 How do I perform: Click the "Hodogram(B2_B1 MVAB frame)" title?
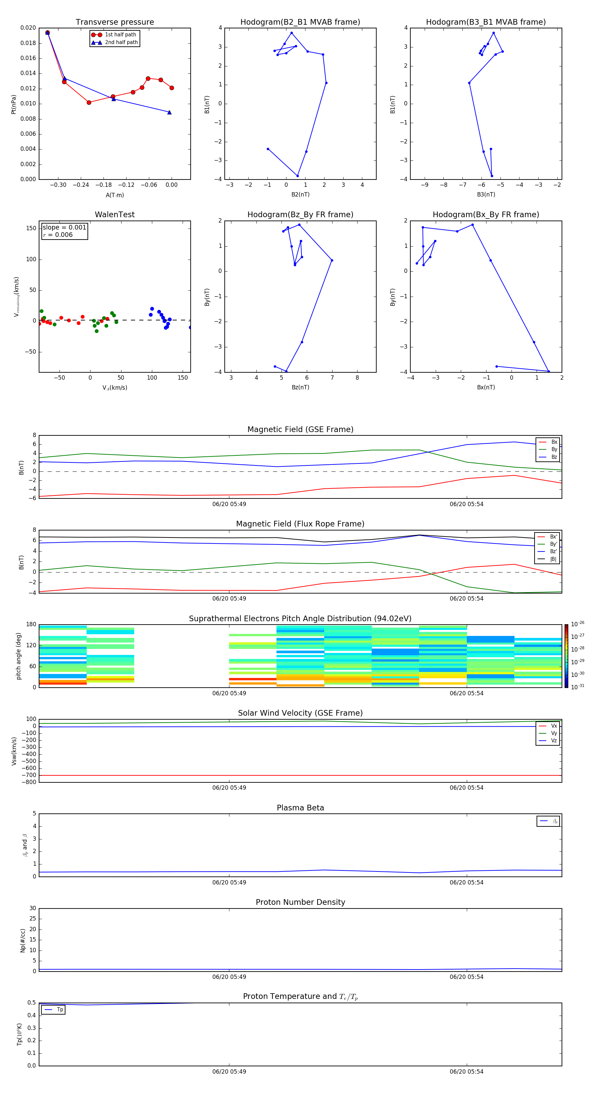300,22
